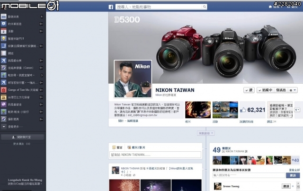Screen dimensions: 303x191
Task: Click the first airplane icon group
Action: coord(3,61)
